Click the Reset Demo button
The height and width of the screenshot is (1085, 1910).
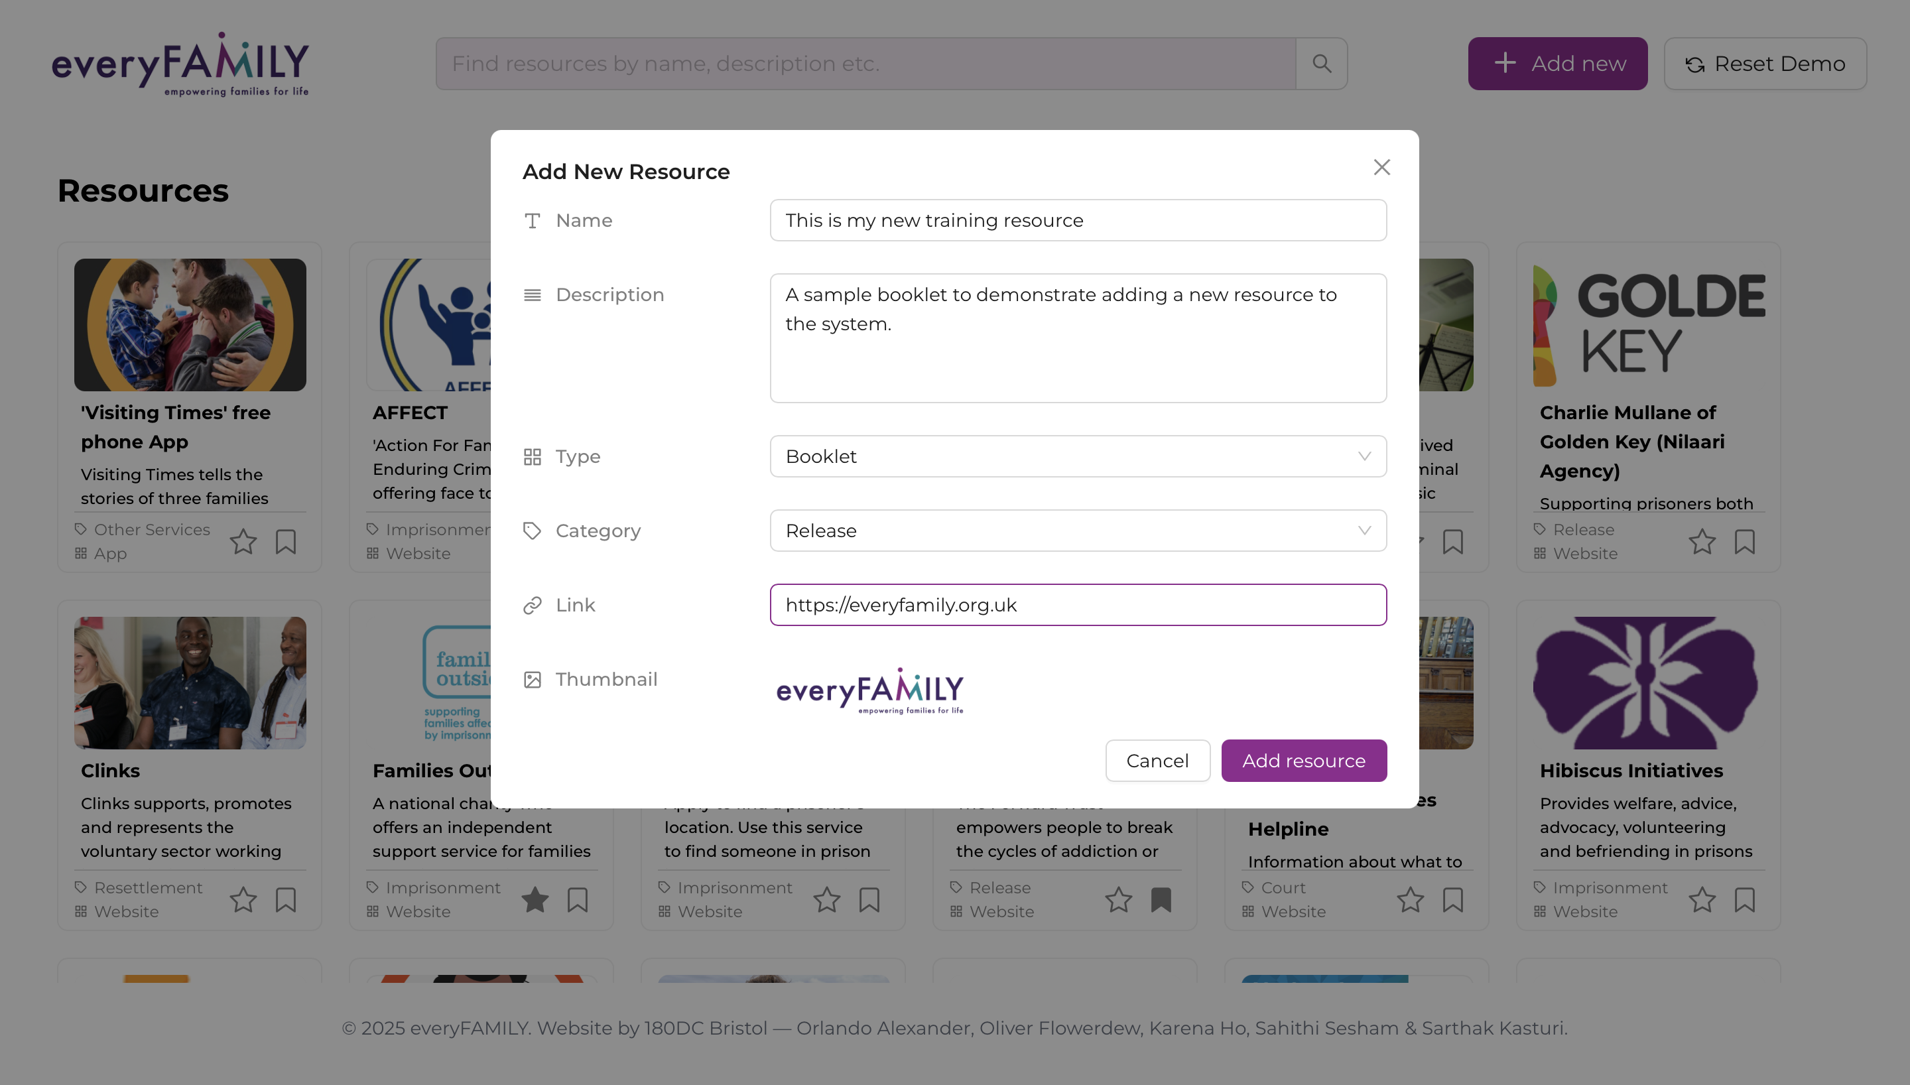click(x=1765, y=64)
